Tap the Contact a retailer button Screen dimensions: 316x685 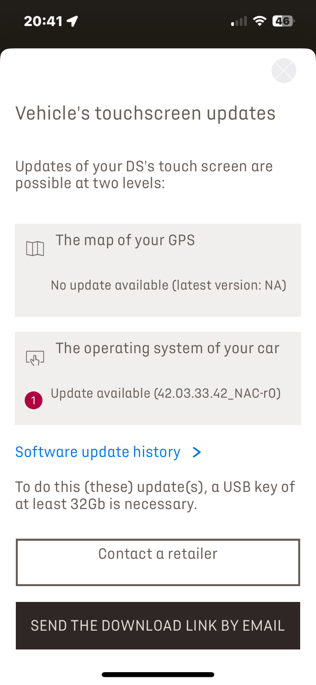click(158, 562)
